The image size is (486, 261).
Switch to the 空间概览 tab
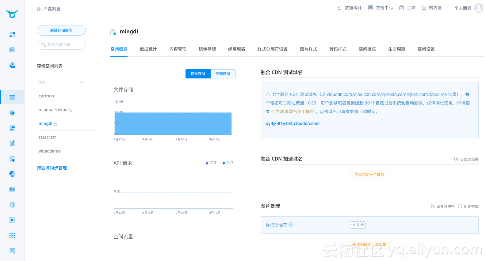119,49
